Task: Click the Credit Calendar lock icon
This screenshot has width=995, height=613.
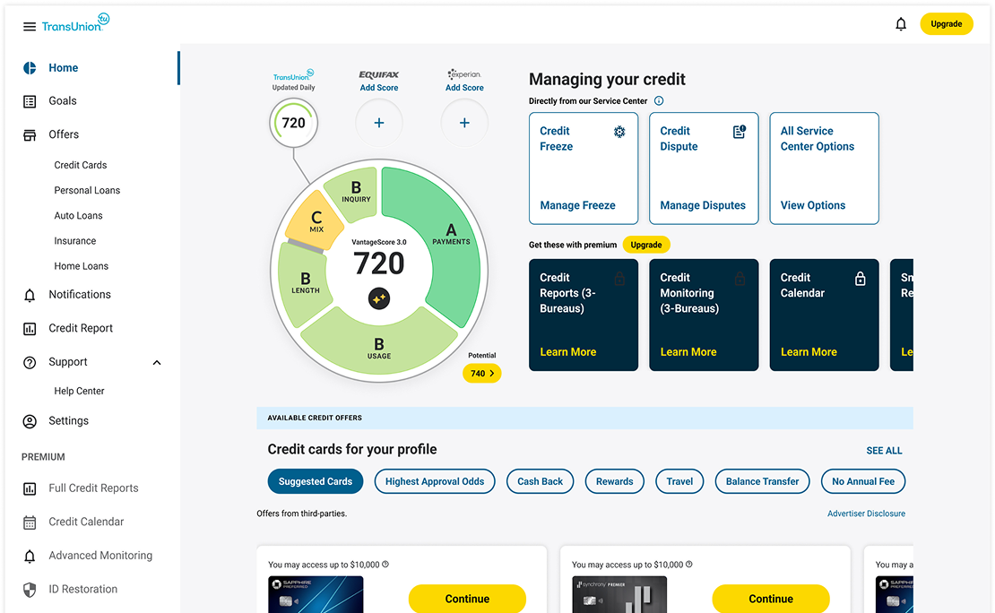Action: 860,279
